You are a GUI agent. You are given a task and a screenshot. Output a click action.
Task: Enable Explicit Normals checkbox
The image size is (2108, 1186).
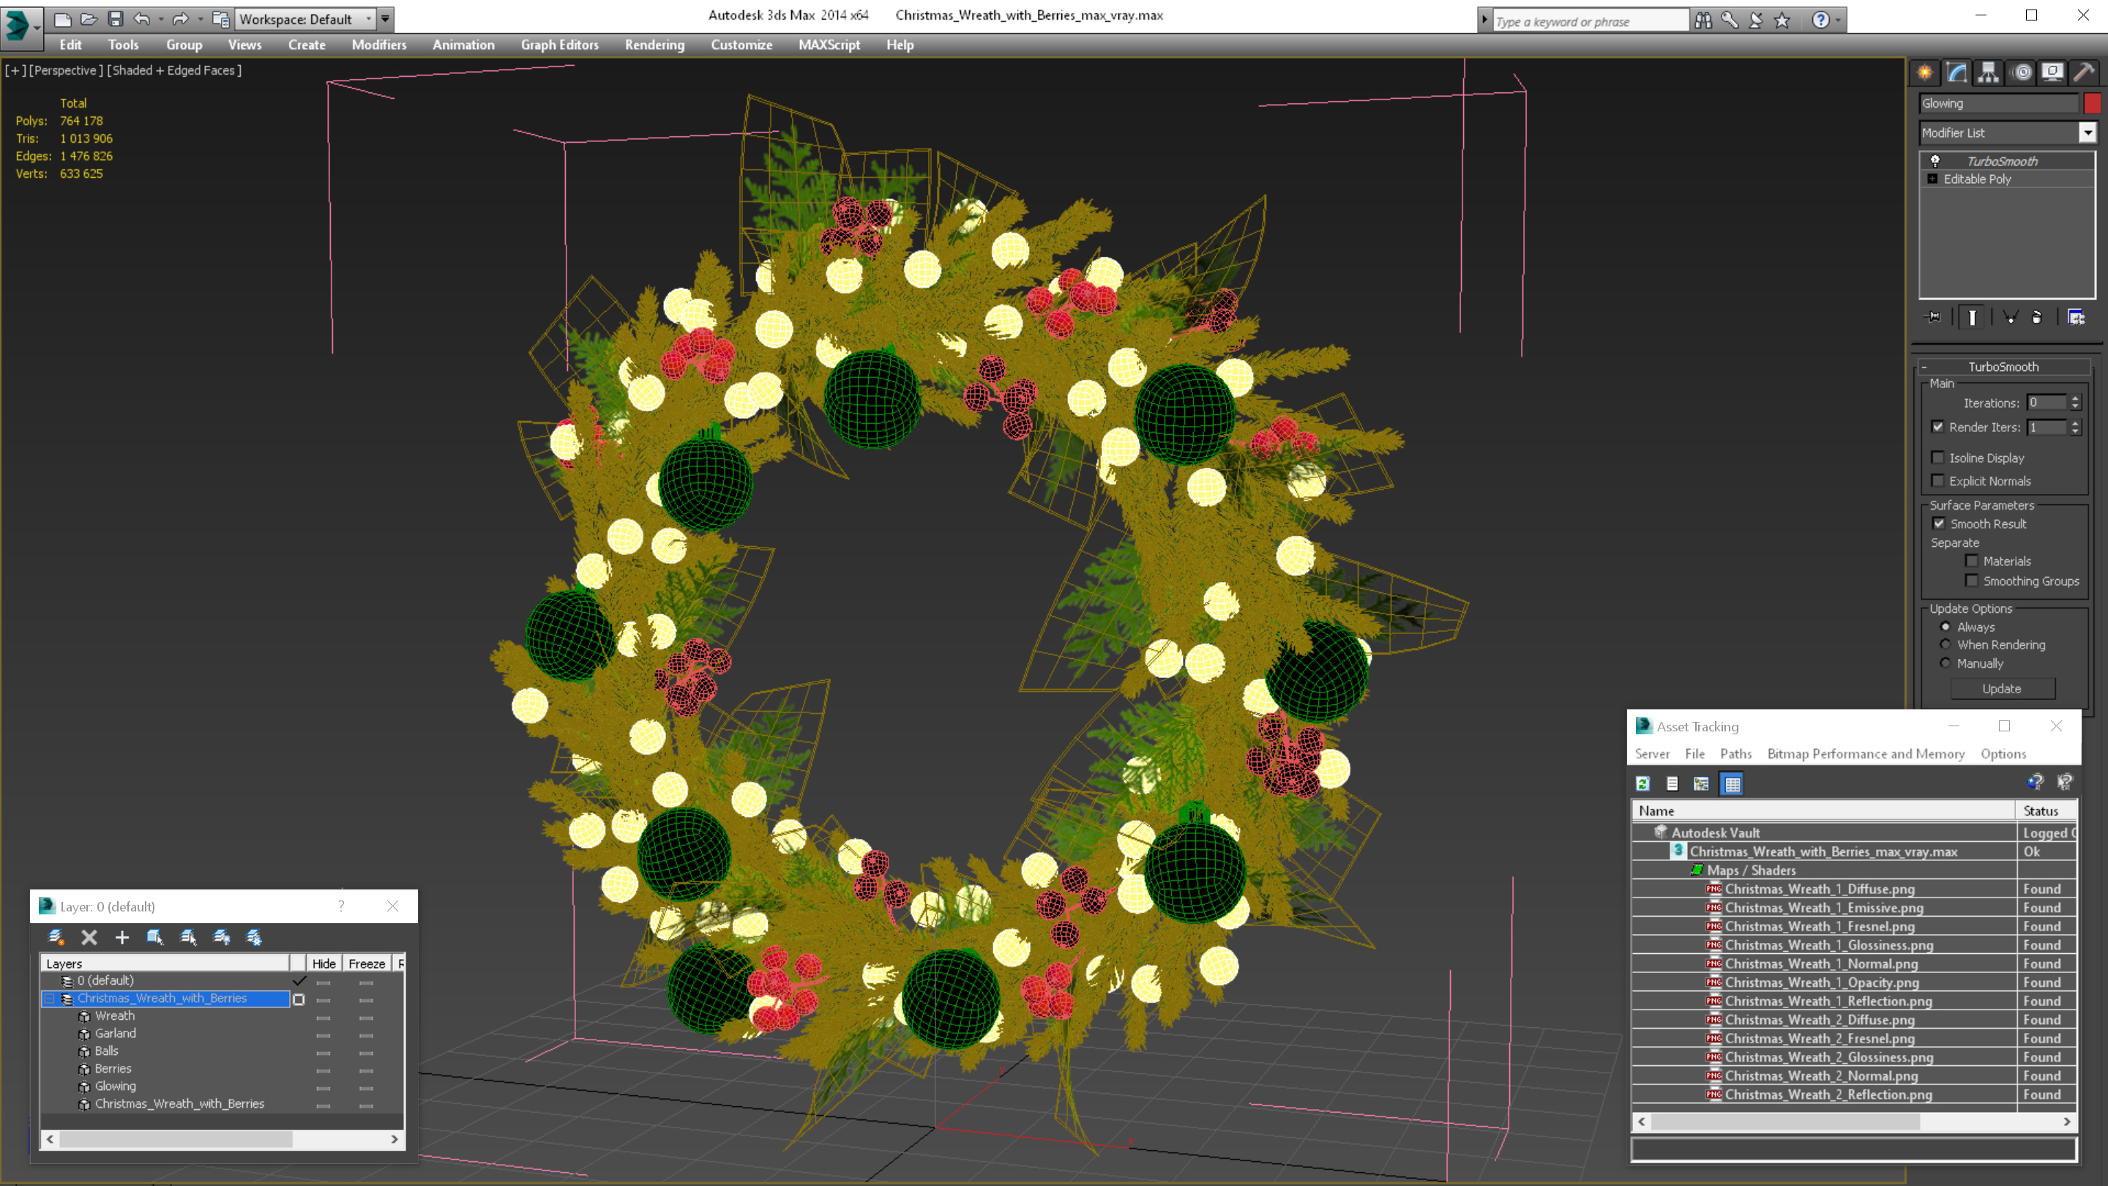point(1937,480)
